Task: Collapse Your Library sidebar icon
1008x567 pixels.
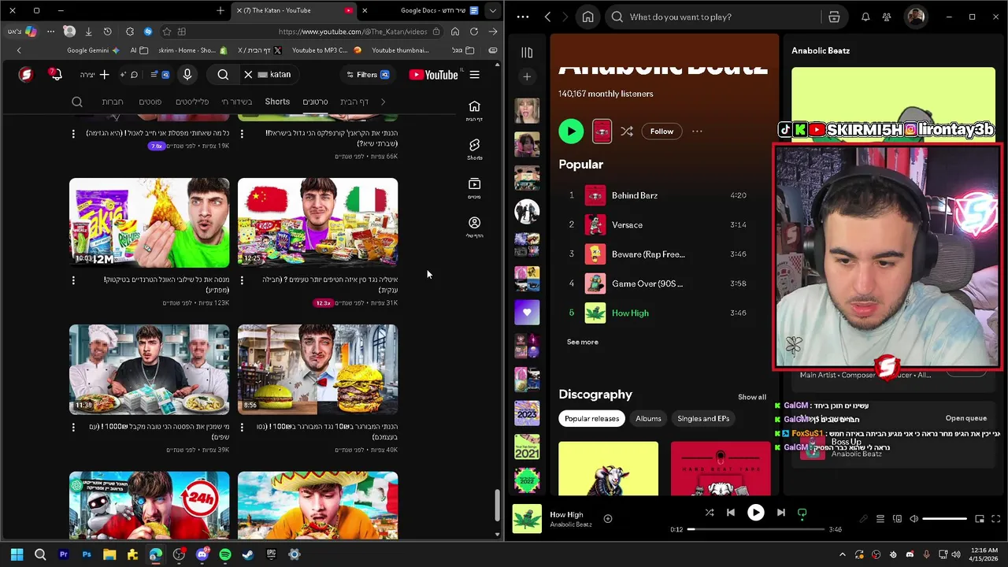Action: click(527, 53)
